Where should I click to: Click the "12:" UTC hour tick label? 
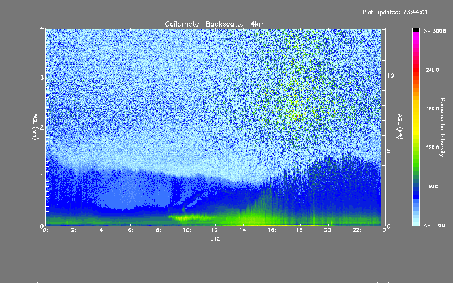tap(215, 230)
